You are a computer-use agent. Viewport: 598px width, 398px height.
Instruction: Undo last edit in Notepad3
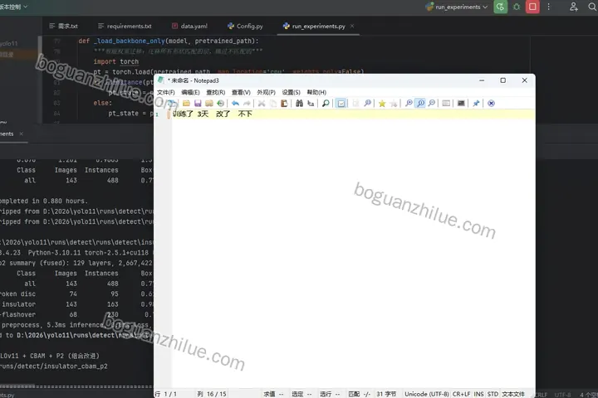(235, 103)
